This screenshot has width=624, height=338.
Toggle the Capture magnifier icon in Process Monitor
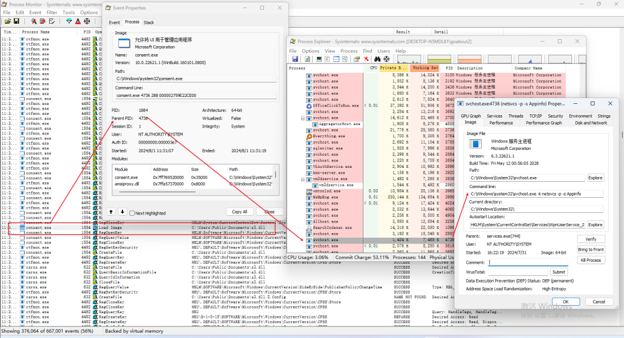pos(34,21)
